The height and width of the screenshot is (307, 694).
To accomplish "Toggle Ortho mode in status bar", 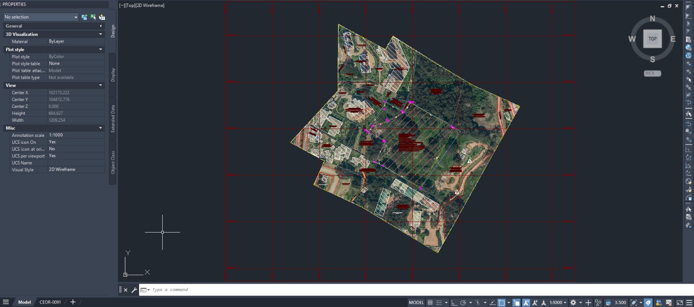I will [x=454, y=303].
